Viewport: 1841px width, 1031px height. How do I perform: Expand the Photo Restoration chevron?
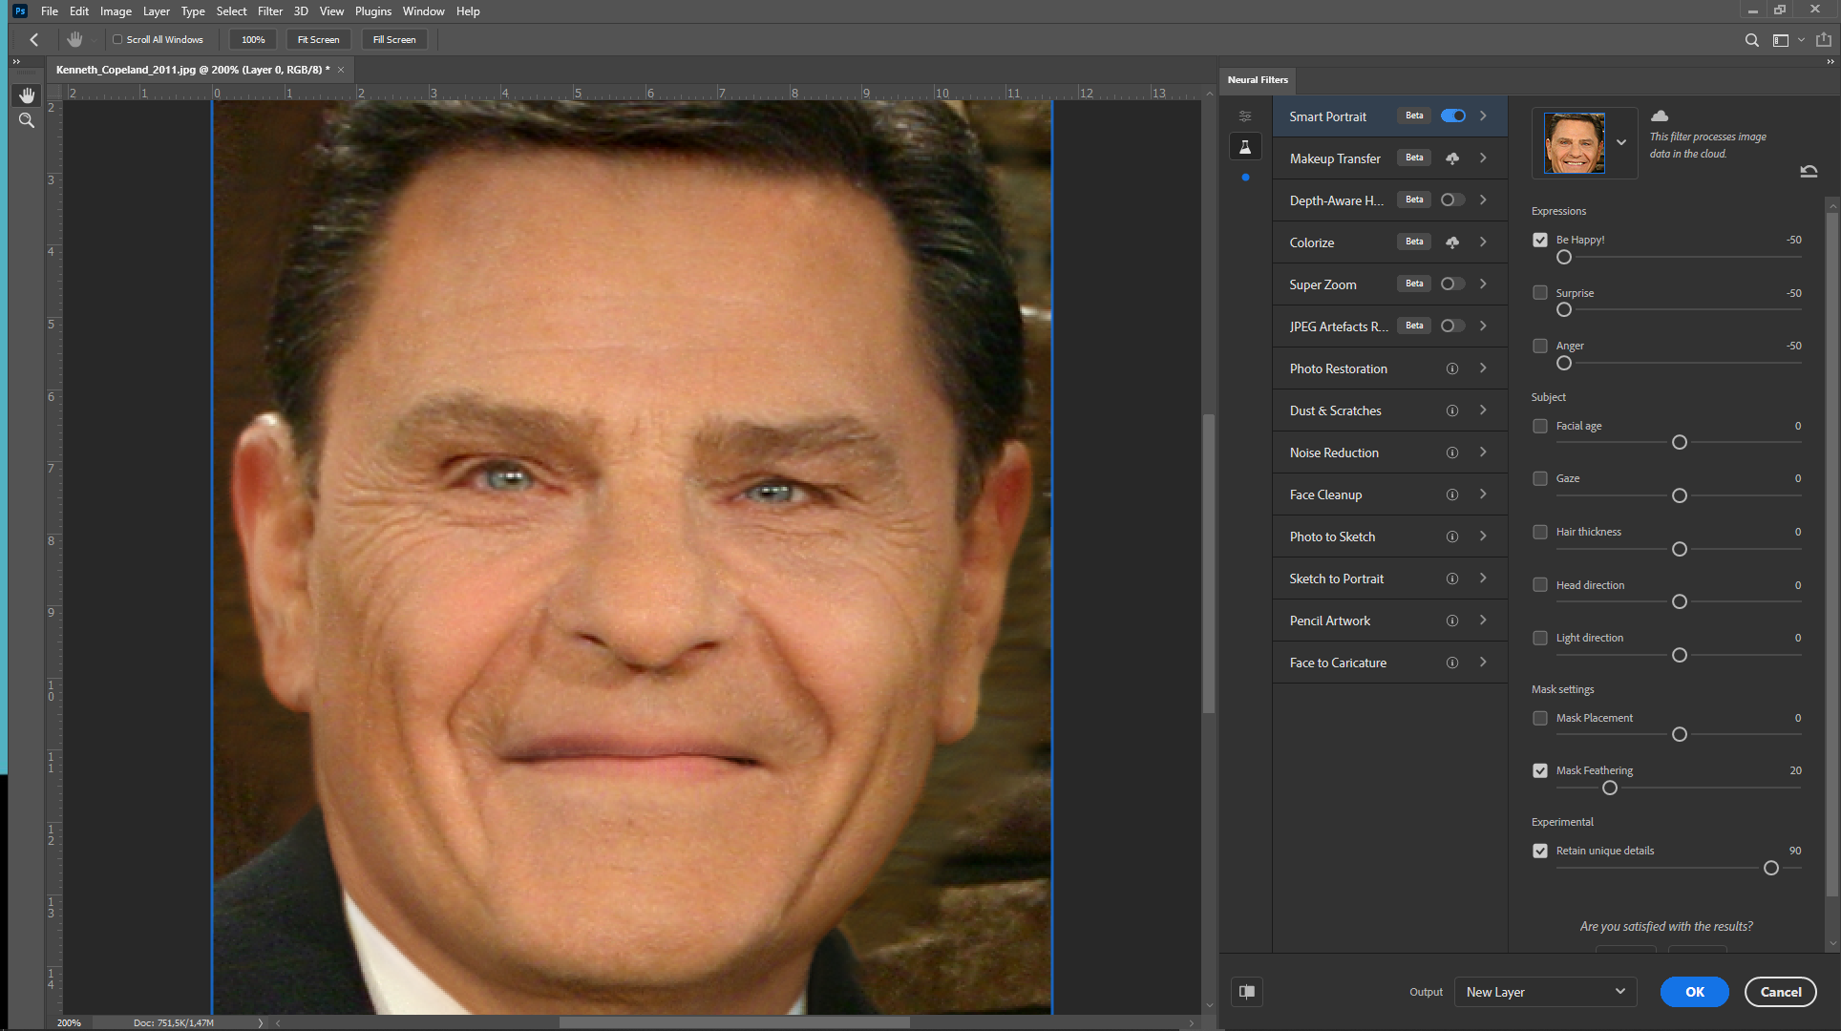coord(1483,368)
